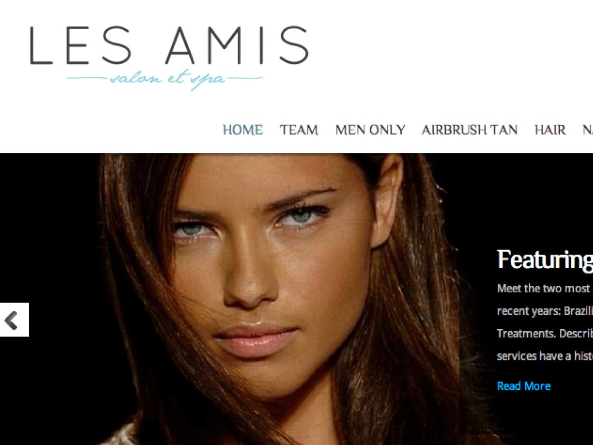The height and width of the screenshot is (445, 593).
Task: Select the HAIR menu item
Action: (x=550, y=130)
